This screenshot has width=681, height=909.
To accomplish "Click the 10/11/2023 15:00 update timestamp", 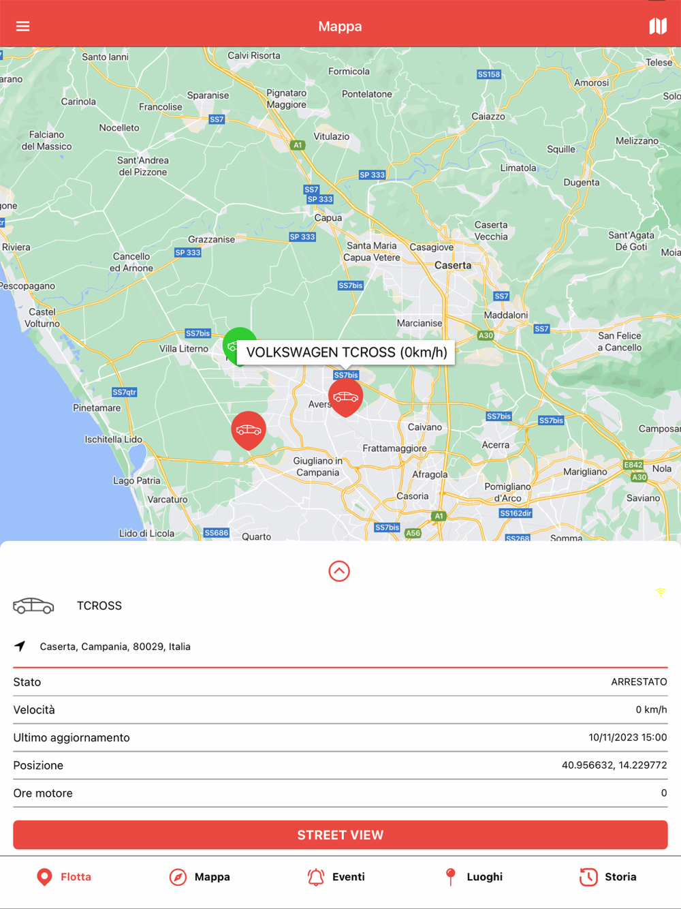I will tap(628, 737).
